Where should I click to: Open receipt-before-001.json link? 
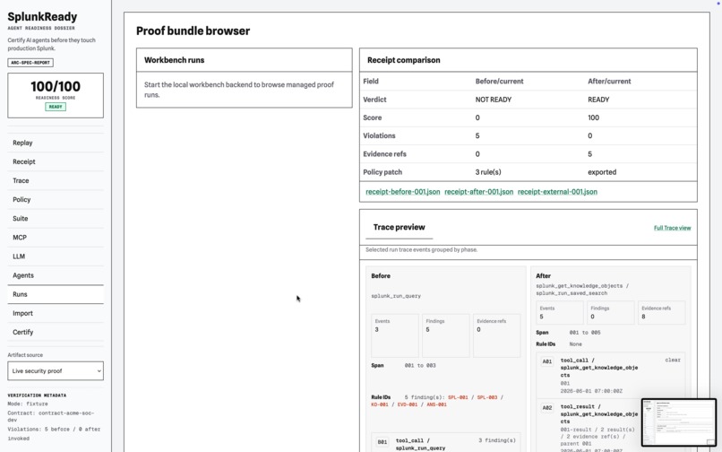[x=402, y=192]
